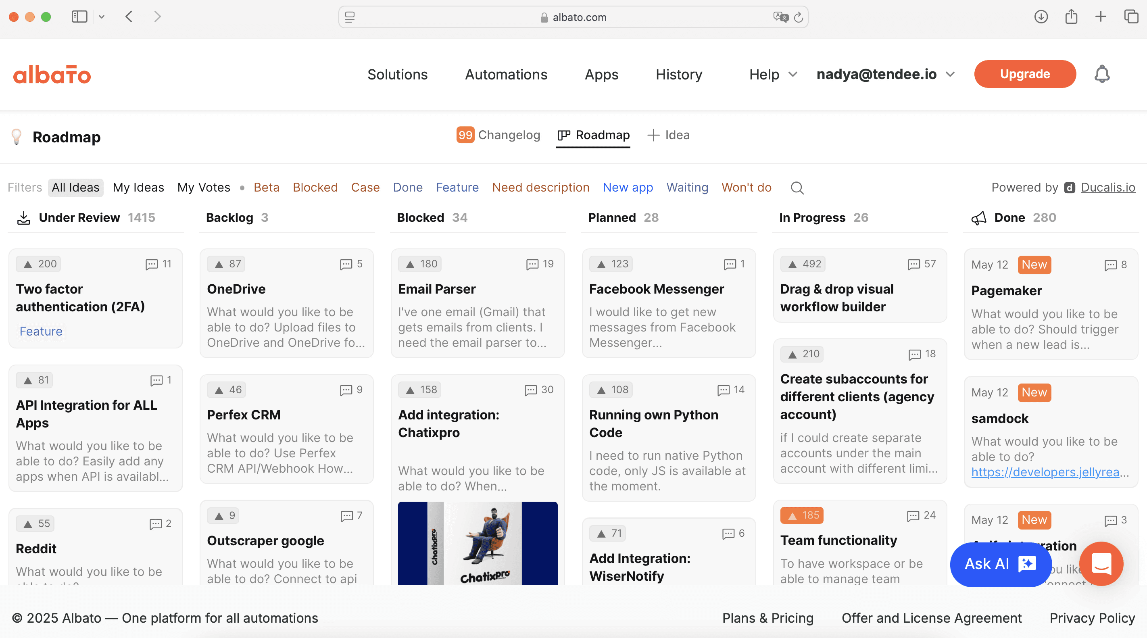Click the Ask AI button
Viewport: 1147px width, 638px height.
1001,564
